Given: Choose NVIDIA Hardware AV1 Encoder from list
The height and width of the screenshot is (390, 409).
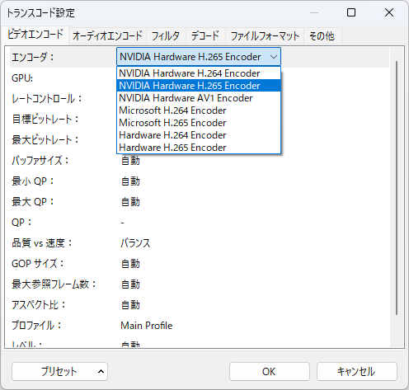Looking at the screenshot, I should point(199,98).
